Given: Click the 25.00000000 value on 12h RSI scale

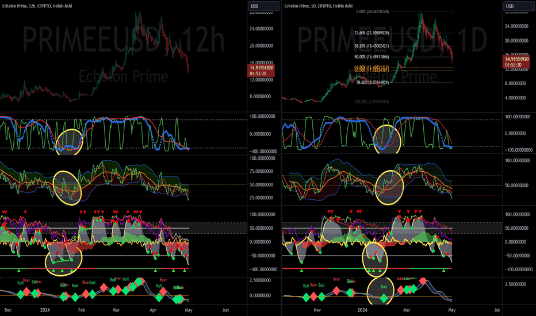Looking at the screenshot, I should [262, 198].
